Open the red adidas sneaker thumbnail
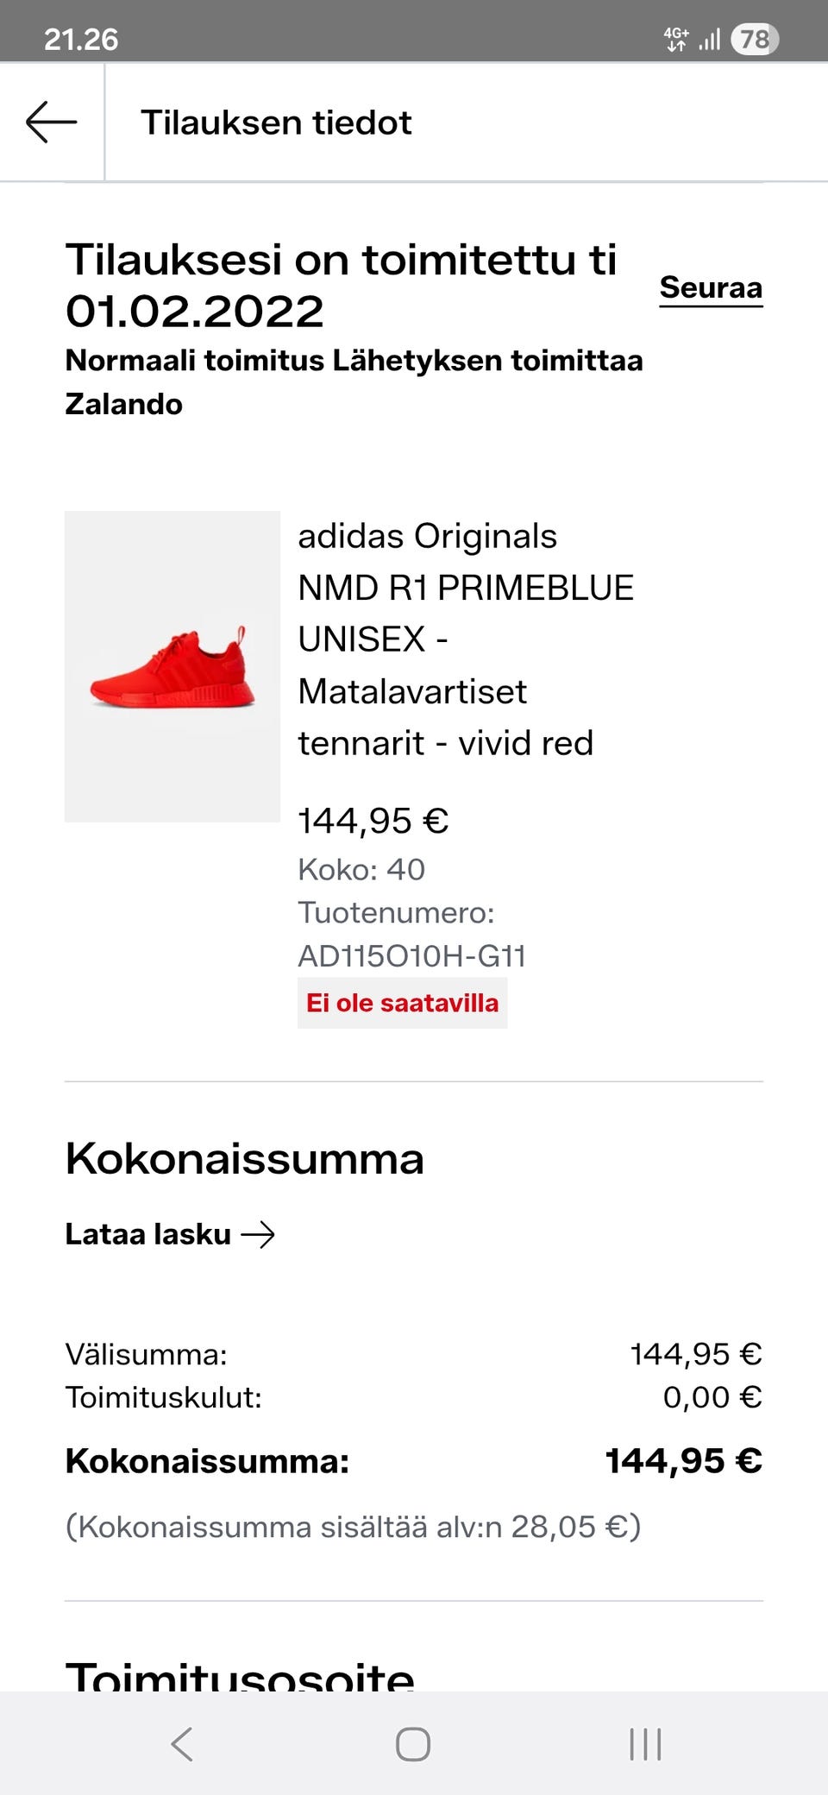The image size is (828, 1795). click(172, 666)
